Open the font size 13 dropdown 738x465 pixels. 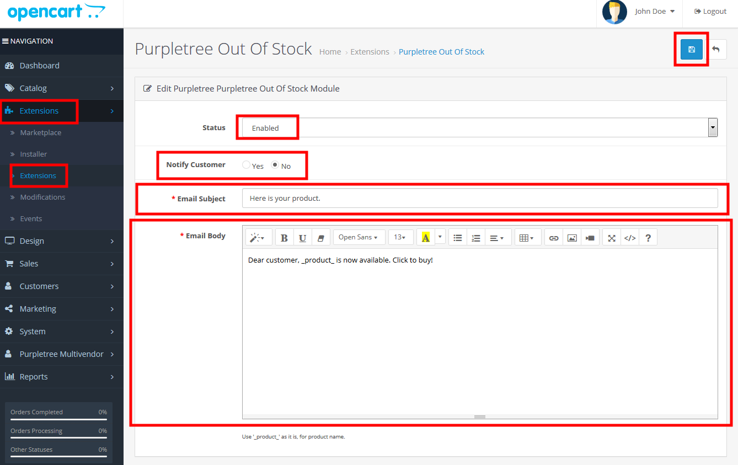point(400,238)
